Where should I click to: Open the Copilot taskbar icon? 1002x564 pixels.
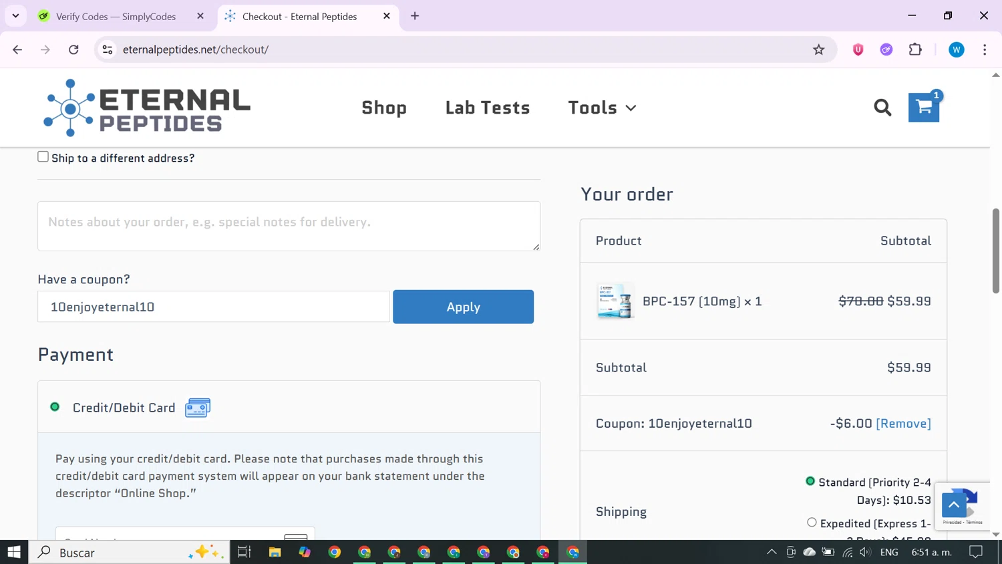(x=305, y=552)
